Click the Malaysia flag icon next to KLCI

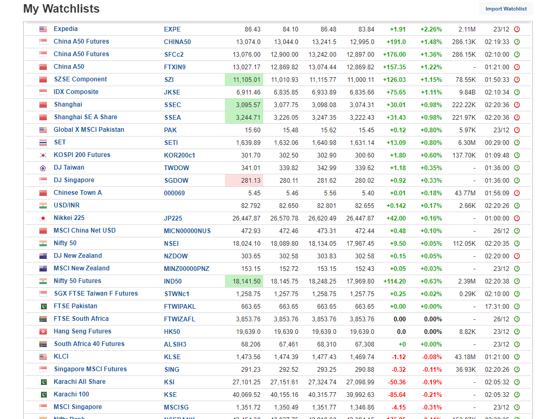[43, 357]
